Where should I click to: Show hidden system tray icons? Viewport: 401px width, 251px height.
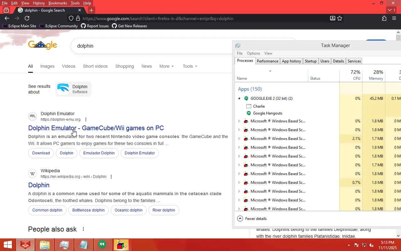point(349,245)
